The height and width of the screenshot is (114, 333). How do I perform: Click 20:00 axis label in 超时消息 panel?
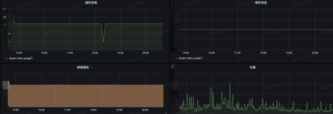[145, 53]
